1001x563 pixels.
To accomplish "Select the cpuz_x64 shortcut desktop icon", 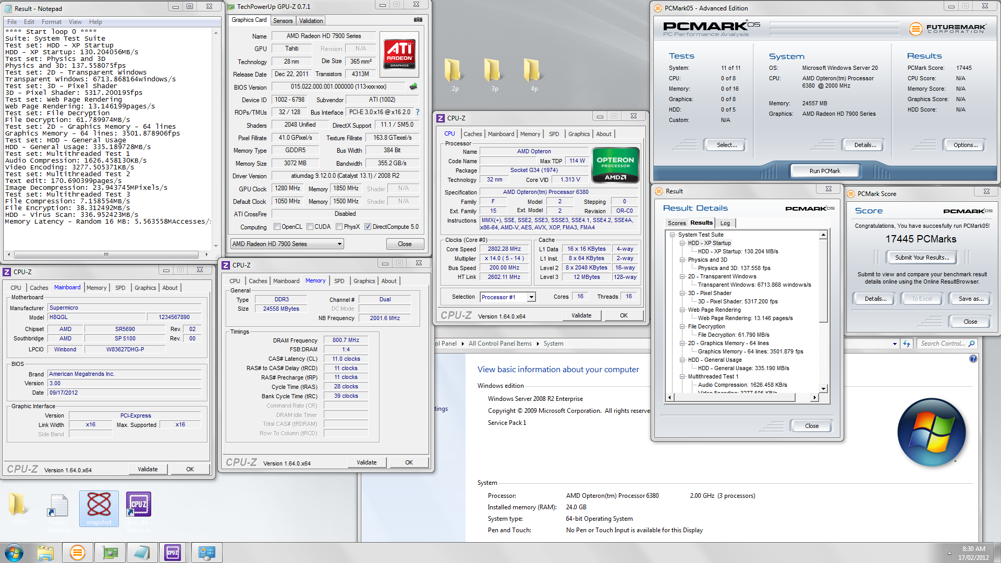I will point(139,512).
